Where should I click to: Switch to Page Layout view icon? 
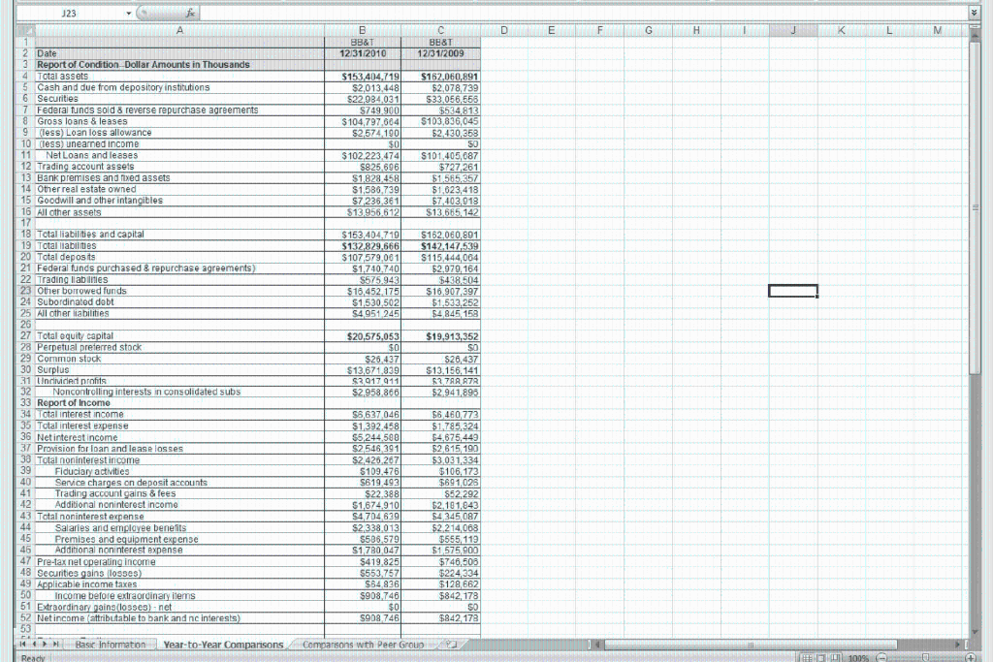tap(819, 657)
